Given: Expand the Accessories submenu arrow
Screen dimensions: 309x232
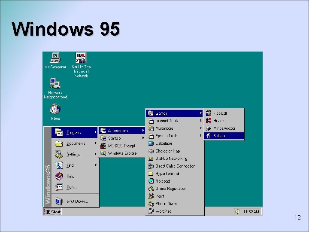Looking at the screenshot, I should (143, 131).
